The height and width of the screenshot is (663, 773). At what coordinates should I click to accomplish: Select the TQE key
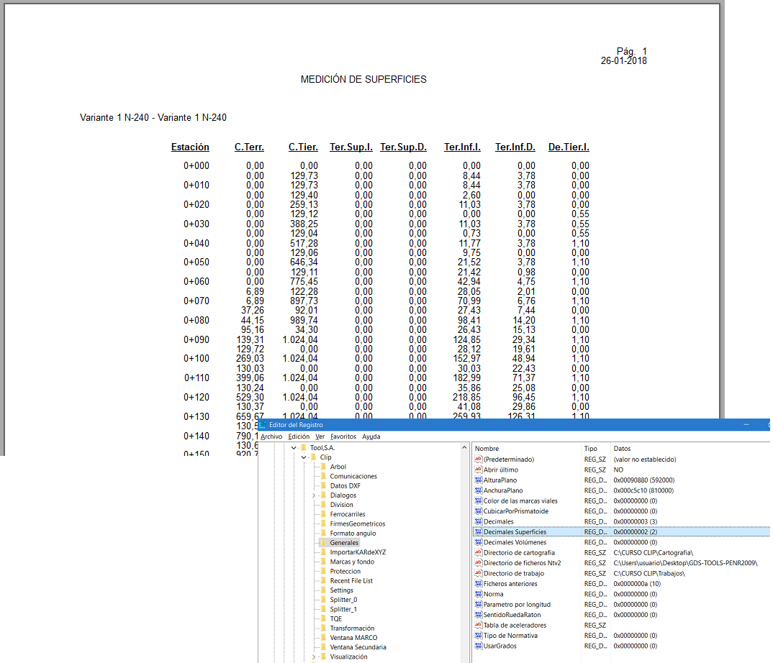(x=335, y=618)
